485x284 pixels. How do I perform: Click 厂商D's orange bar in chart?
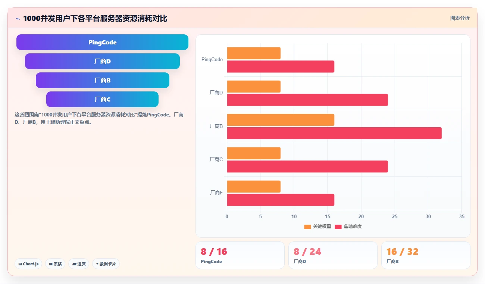point(254,87)
